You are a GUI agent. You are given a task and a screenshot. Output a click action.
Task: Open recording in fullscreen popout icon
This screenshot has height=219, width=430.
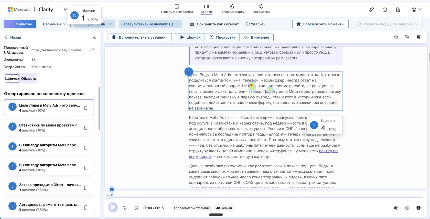[x=418, y=37]
